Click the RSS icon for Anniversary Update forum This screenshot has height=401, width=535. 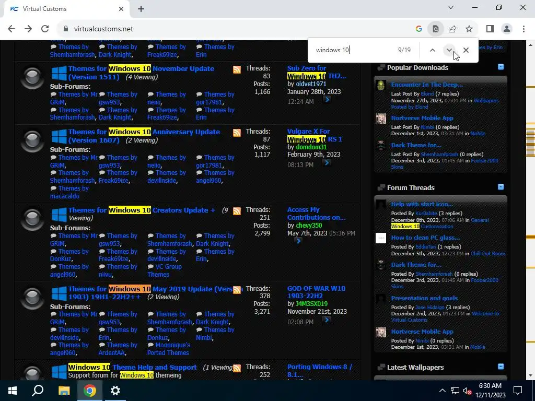(x=237, y=133)
